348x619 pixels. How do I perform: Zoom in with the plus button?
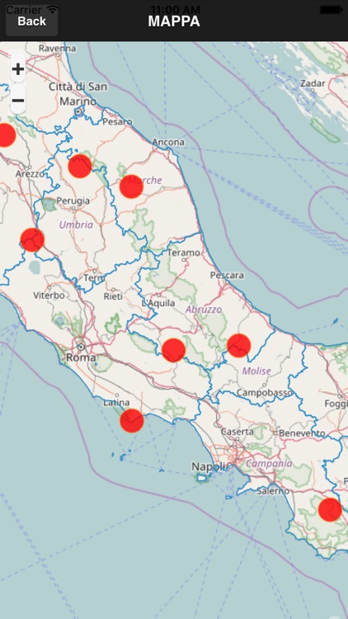pyautogui.click(x=18, y=69)
